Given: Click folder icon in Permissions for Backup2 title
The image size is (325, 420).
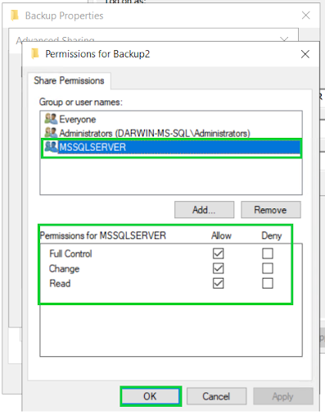Looking at the screenshot, I should tap(35, 54).
